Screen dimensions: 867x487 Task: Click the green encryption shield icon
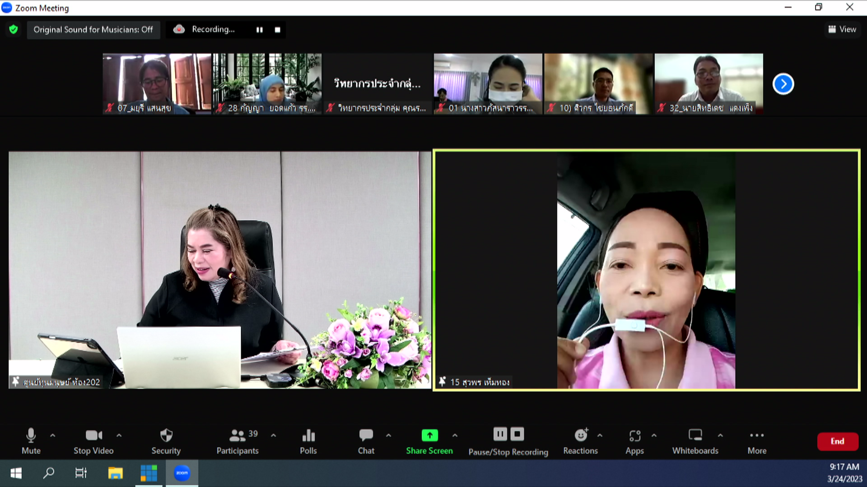(x=14, y=30)
